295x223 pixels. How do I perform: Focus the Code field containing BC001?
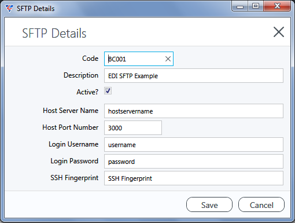click(x=139, y=59)
